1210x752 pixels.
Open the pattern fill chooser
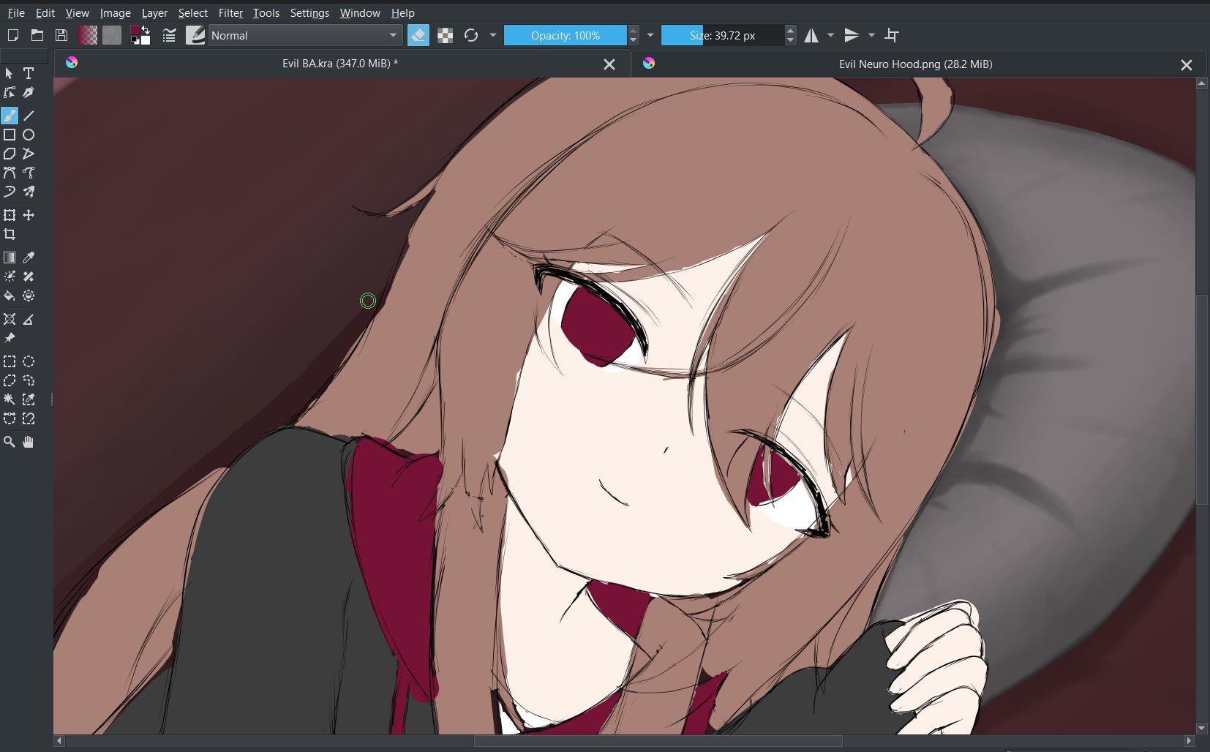112,35
